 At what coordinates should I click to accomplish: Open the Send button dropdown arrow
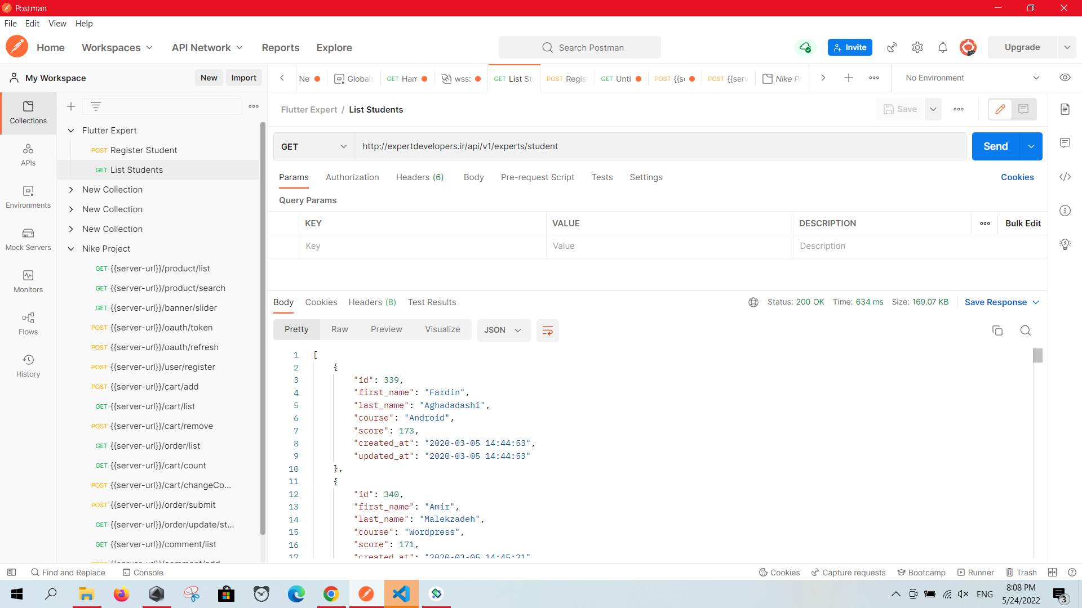(1031, 146)
